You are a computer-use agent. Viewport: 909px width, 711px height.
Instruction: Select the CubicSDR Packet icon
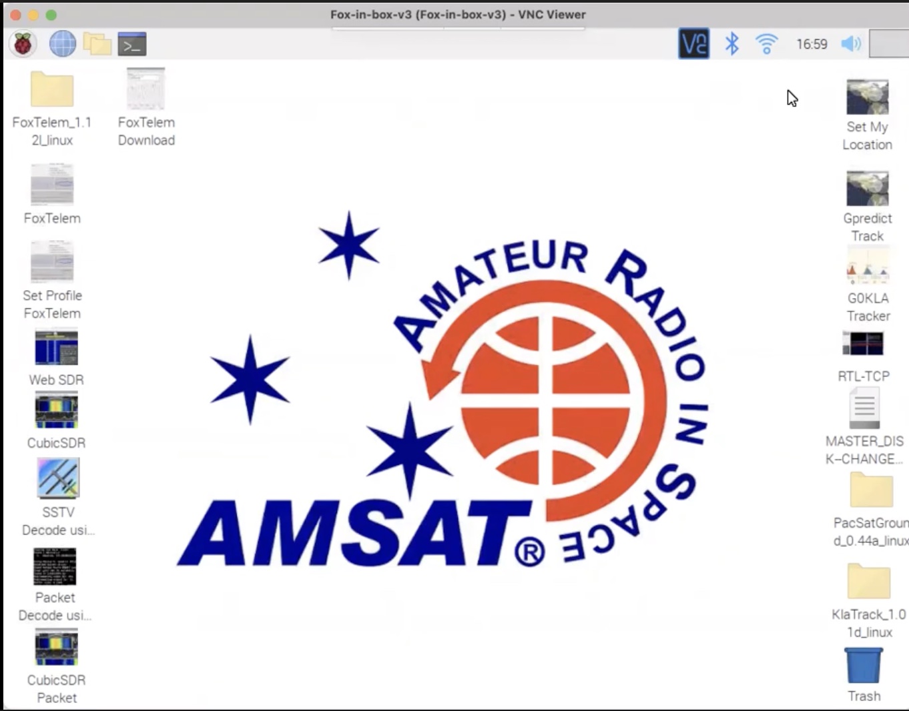56,647
